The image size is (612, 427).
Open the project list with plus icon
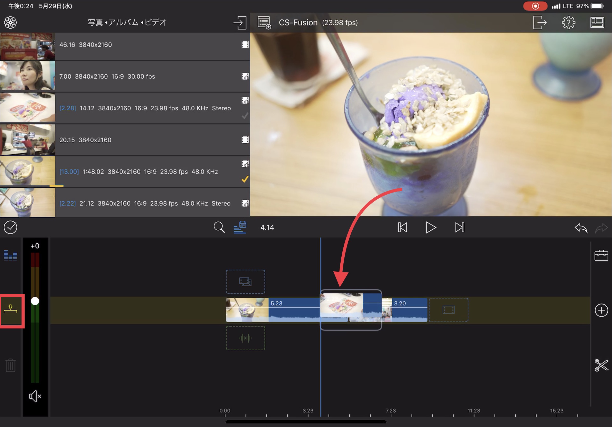[264, 22]
